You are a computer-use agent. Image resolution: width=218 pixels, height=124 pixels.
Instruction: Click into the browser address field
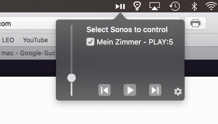(x=28, y=23)
